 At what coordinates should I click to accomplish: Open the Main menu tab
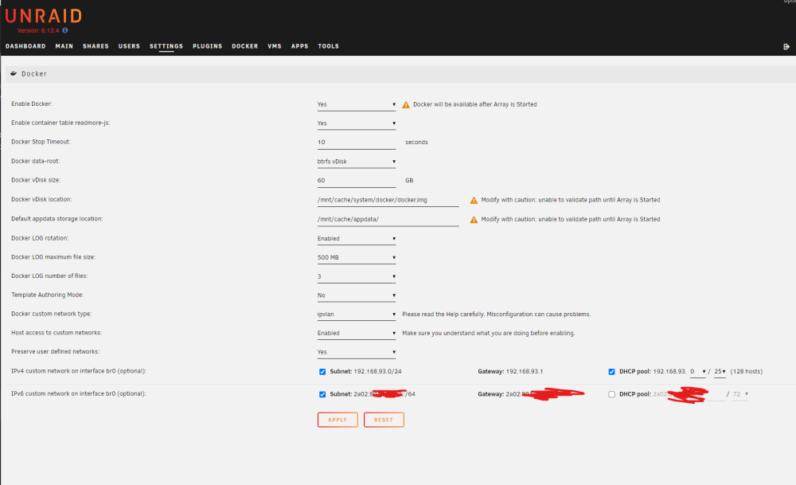coord(64,46)
